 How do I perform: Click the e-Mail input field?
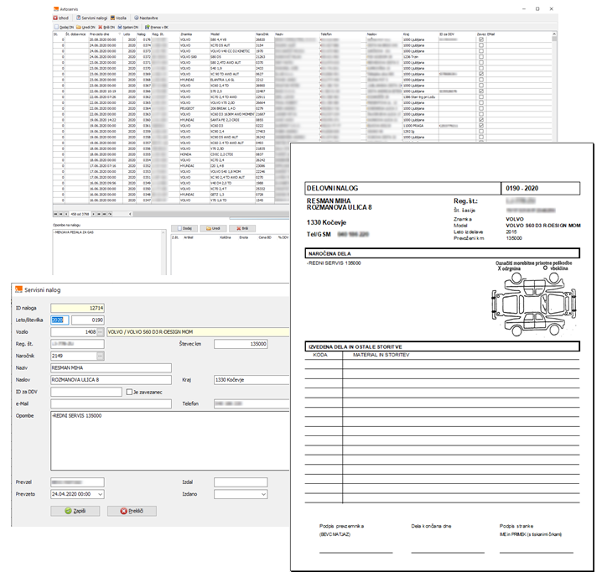click(x=112, y=403)
